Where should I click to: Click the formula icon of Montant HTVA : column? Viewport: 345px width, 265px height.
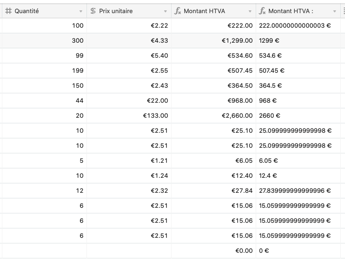tap(262, 11)
